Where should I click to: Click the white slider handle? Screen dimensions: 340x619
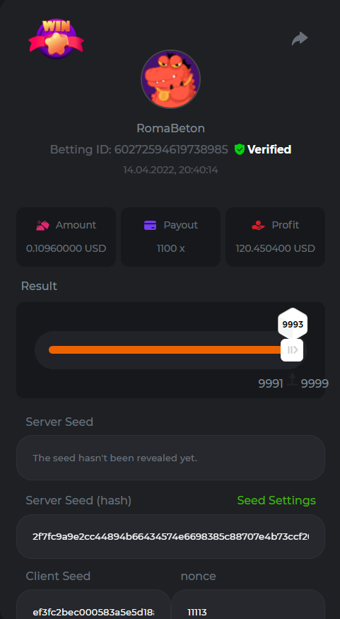(x=292, y=349)
